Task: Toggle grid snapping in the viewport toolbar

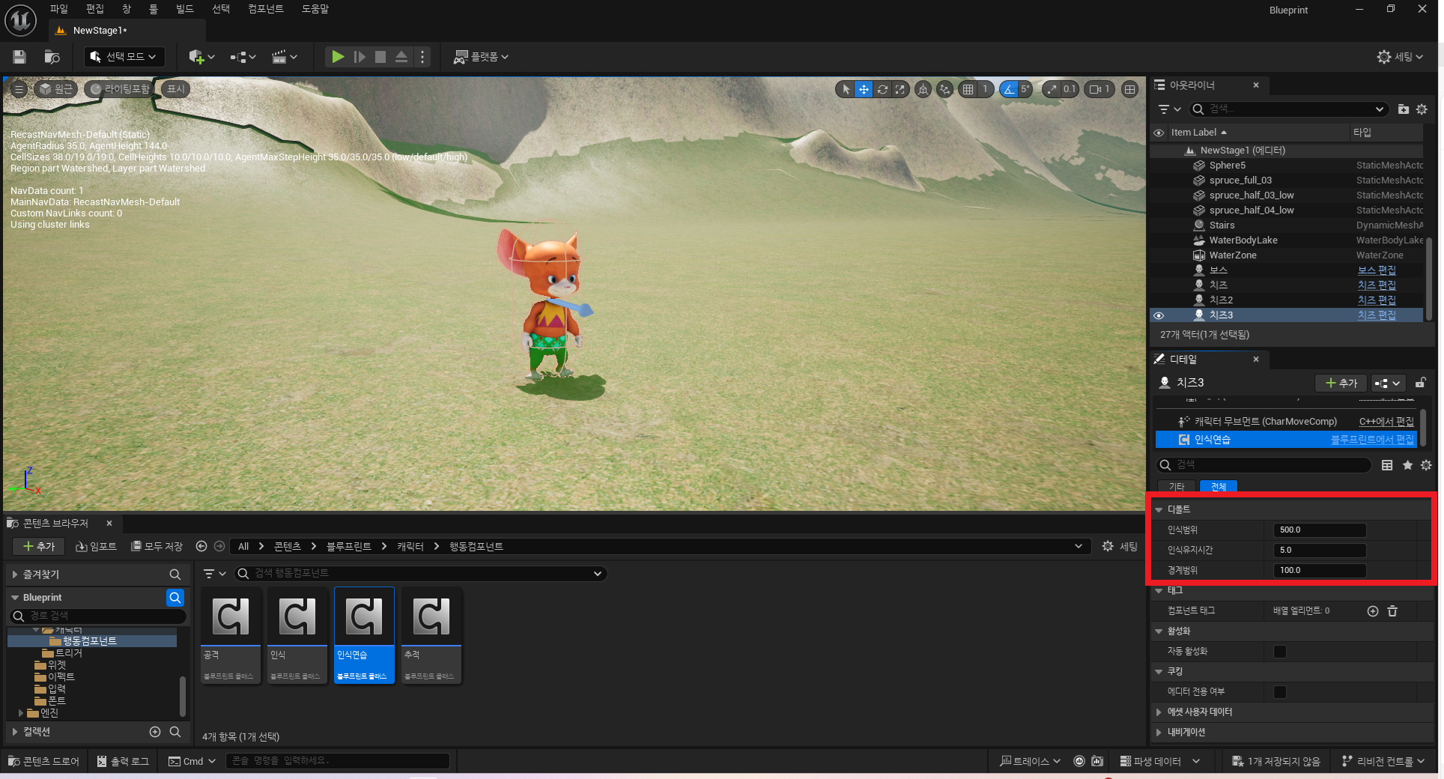Action: coord(968,89)
